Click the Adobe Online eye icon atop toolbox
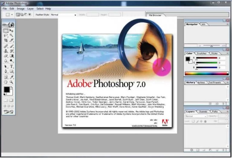Image resolution: width=232 pixels, height=158 pixels. point(8,25)
